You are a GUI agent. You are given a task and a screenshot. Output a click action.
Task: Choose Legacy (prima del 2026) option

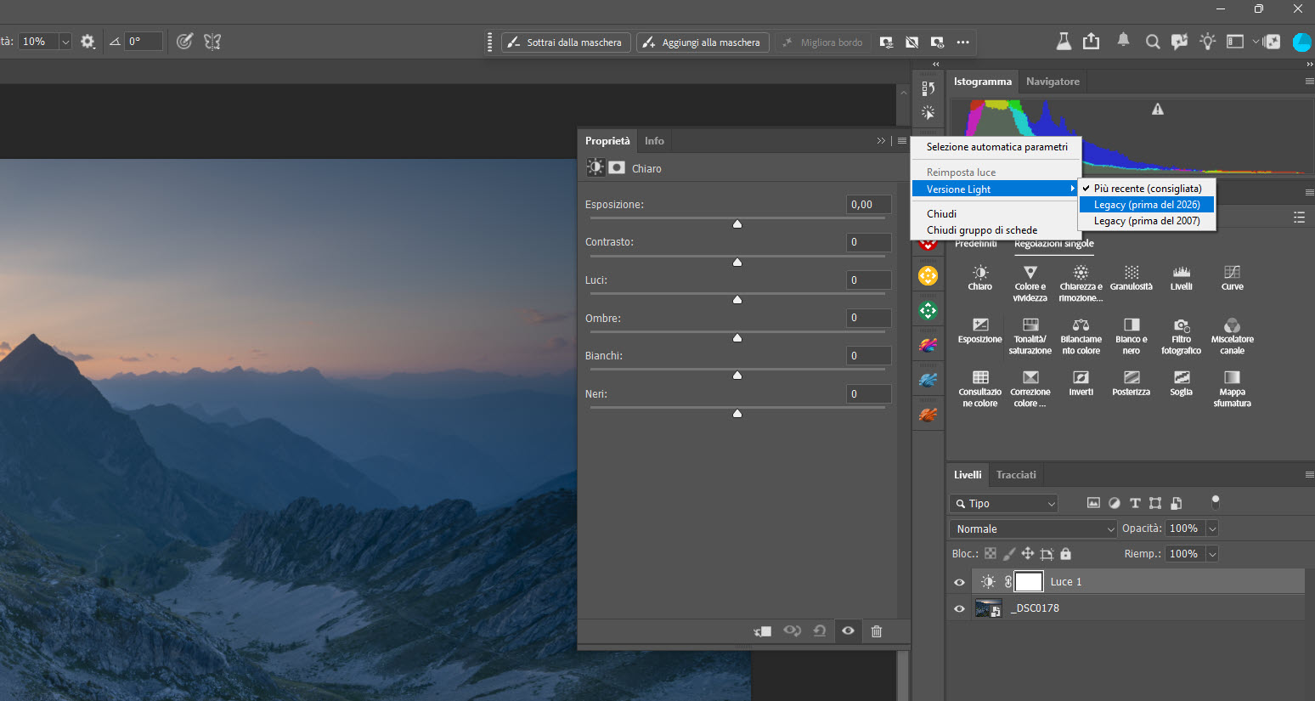[x=1147, y=205]
